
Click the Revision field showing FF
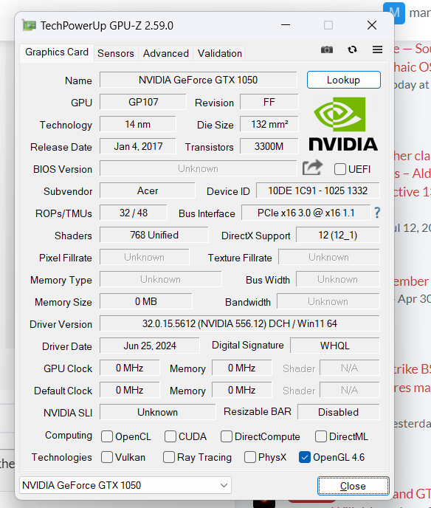click(x=269, y=102)
